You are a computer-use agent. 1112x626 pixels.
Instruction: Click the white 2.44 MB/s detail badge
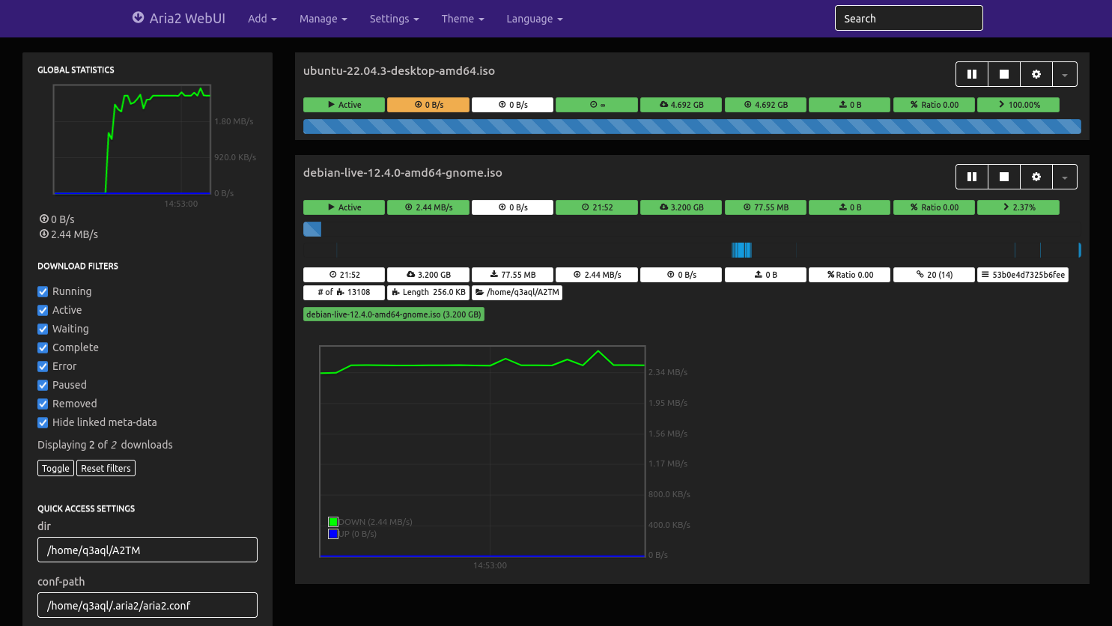597,275
